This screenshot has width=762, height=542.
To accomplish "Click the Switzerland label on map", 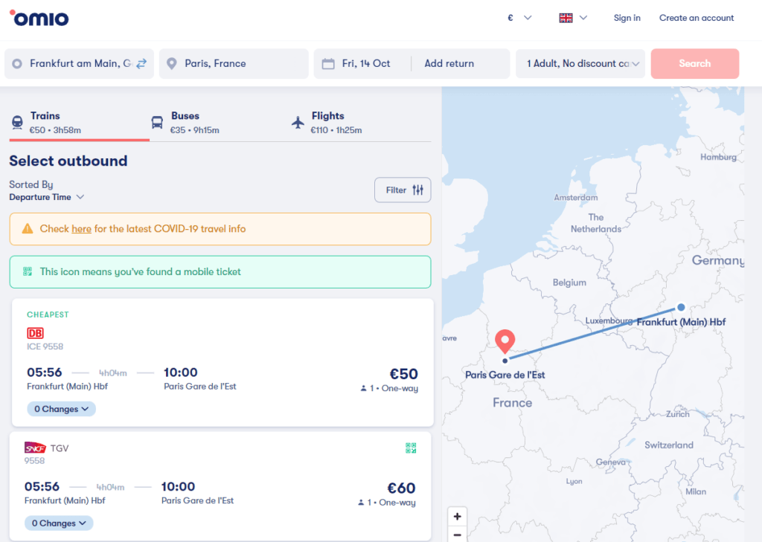I will 669,445.
